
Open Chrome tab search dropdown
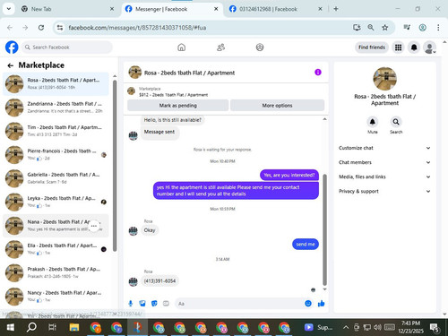coord(9,9)
